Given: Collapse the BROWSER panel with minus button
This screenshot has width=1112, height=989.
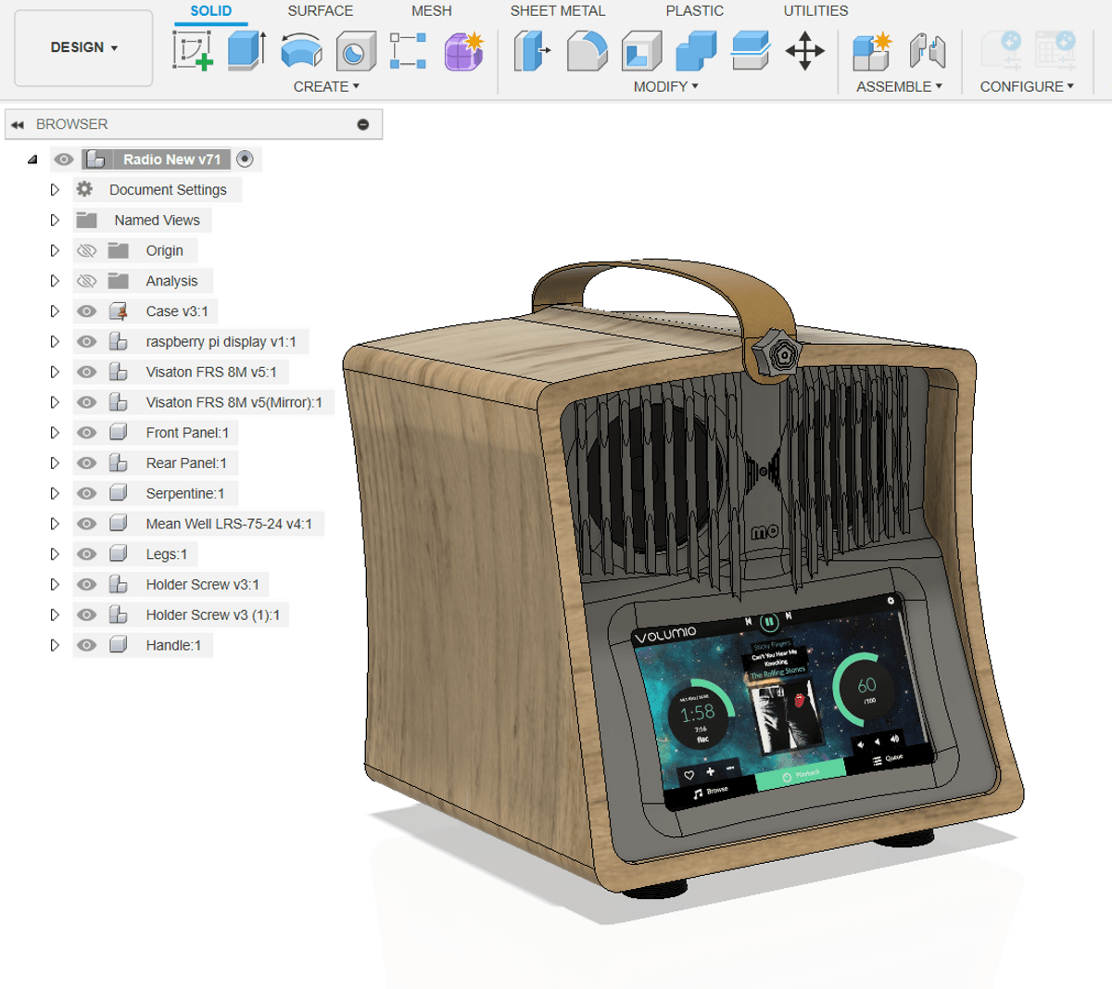Looking at the screenshot, I should (x=363, y=124).
